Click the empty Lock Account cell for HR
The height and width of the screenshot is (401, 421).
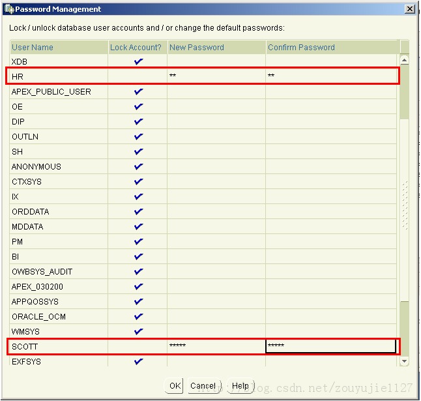click(138, 76)
